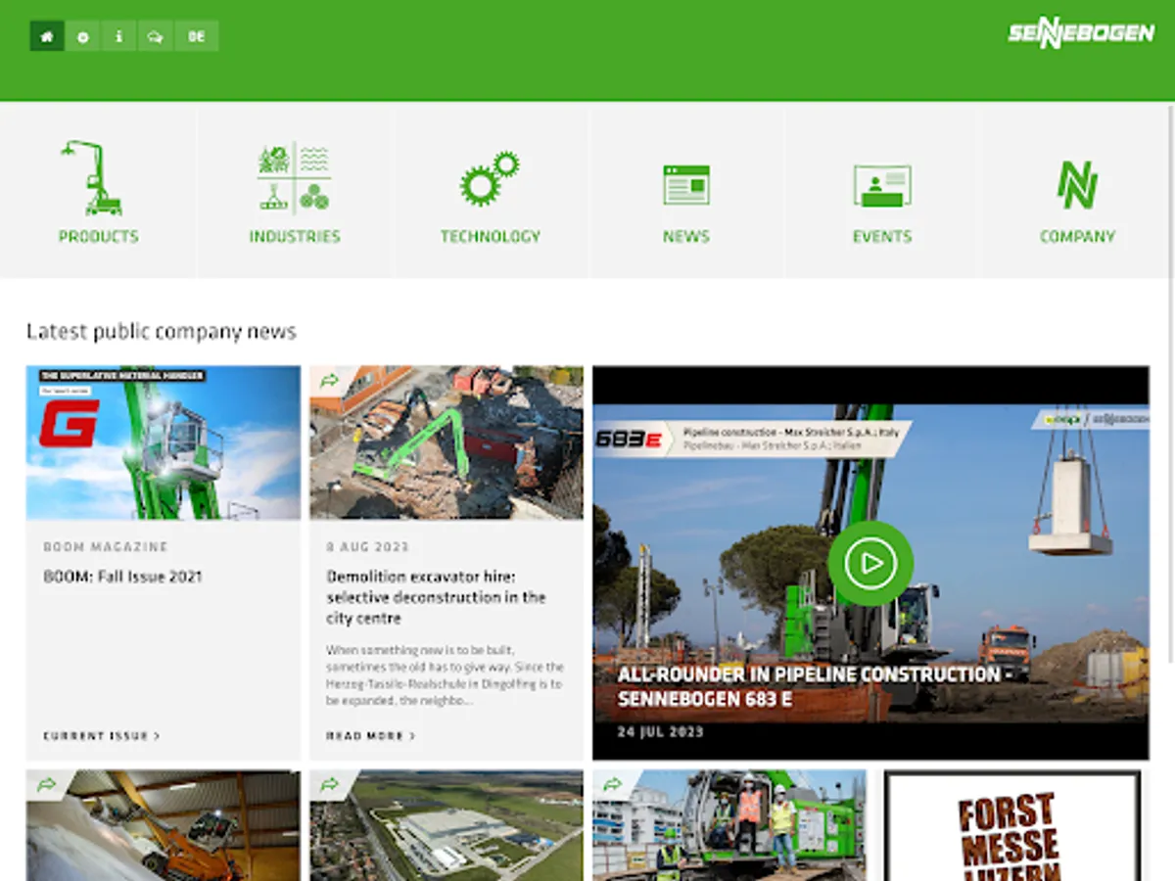This screenshot has height=881, width=1175.
Task: Go to the home icon button
Action: (47, 36)
